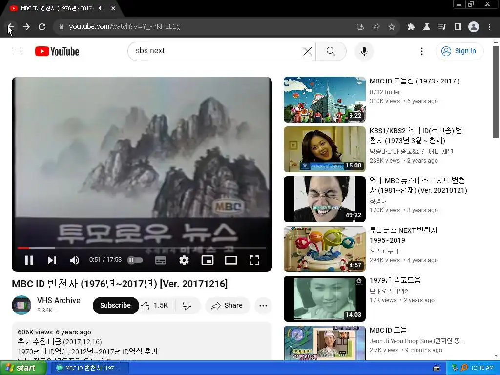Open more actions menu under the video
Viewport: 500px width, 375px height.
coord(263,305)
